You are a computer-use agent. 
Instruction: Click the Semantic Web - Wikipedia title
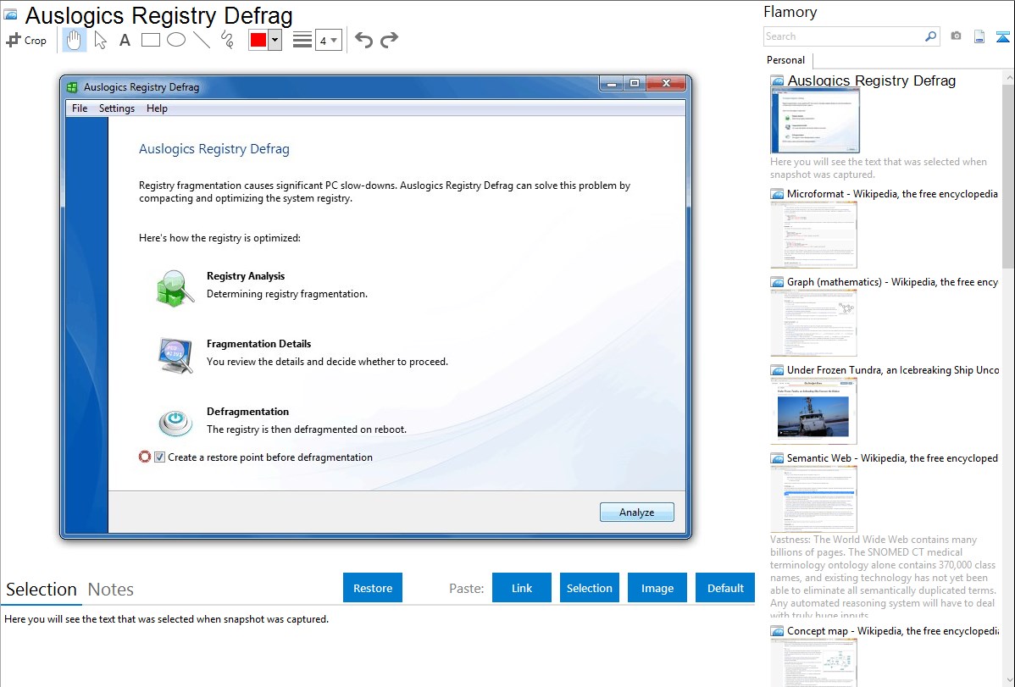pyautogui.click(x=892, y=457)
